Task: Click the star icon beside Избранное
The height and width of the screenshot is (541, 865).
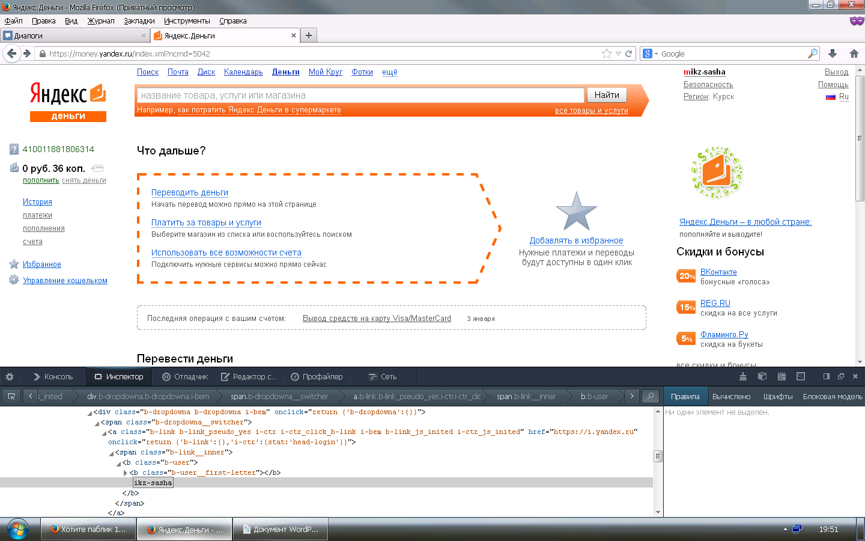Action: [x=14, y=264]
